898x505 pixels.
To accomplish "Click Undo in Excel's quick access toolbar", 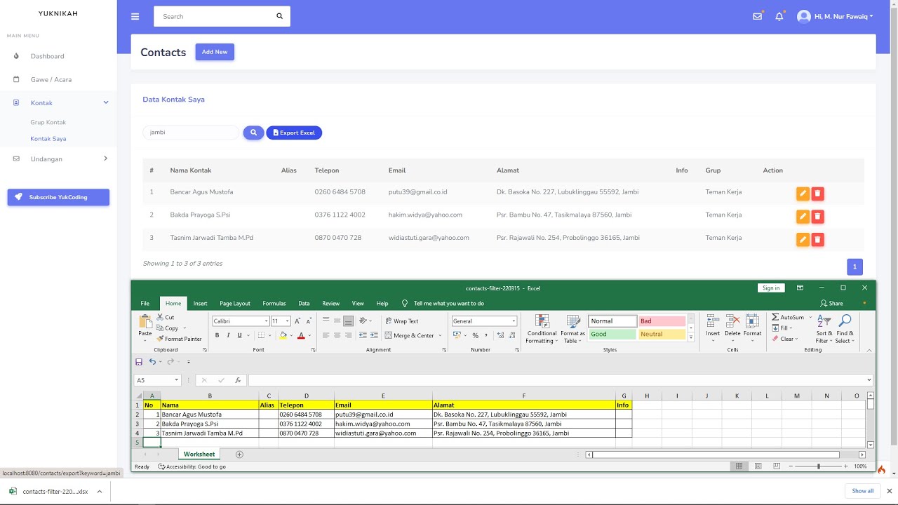I will 152,362.
